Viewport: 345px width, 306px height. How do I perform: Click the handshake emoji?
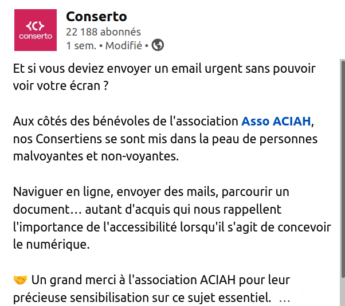click(20, 280)
